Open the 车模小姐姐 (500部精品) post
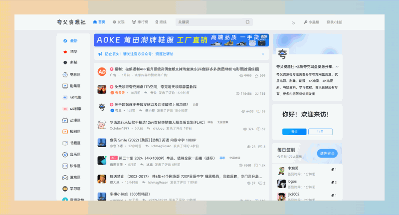This screenshot has width=399, height=215. point(130,194)
